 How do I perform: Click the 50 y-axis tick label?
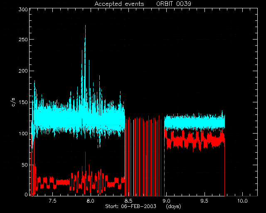25,165
